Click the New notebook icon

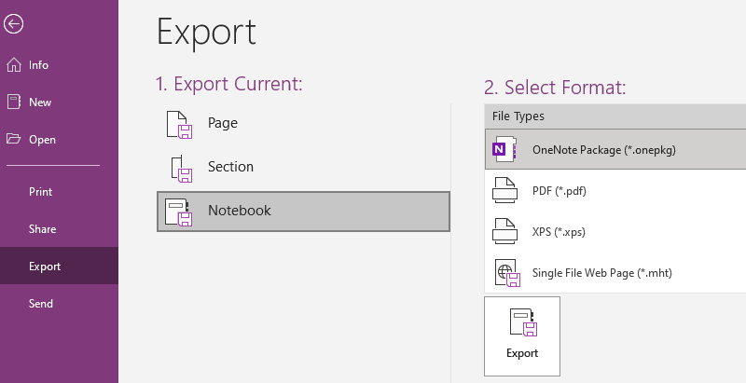pos(14,102)
